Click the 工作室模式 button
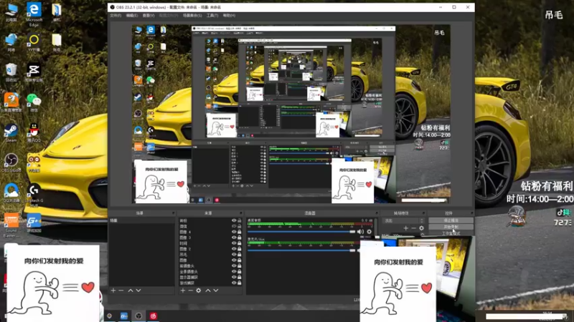Viewport: 574px width, 322px height. coord(451,233)
